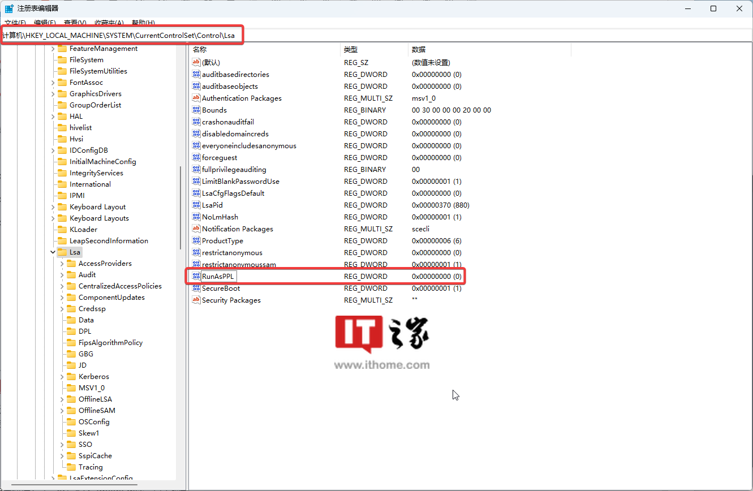
Task: Open the 查看 menu
Action: pos(75,23)
